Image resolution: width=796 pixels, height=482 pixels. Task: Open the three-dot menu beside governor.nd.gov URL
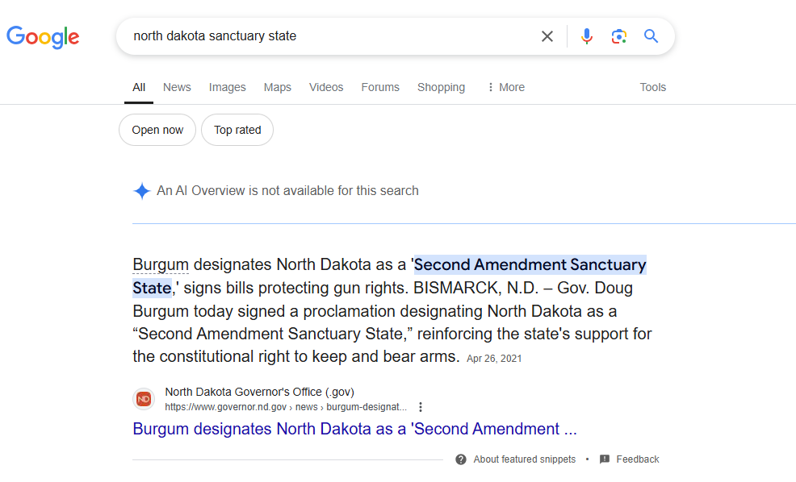click(421, 407)
